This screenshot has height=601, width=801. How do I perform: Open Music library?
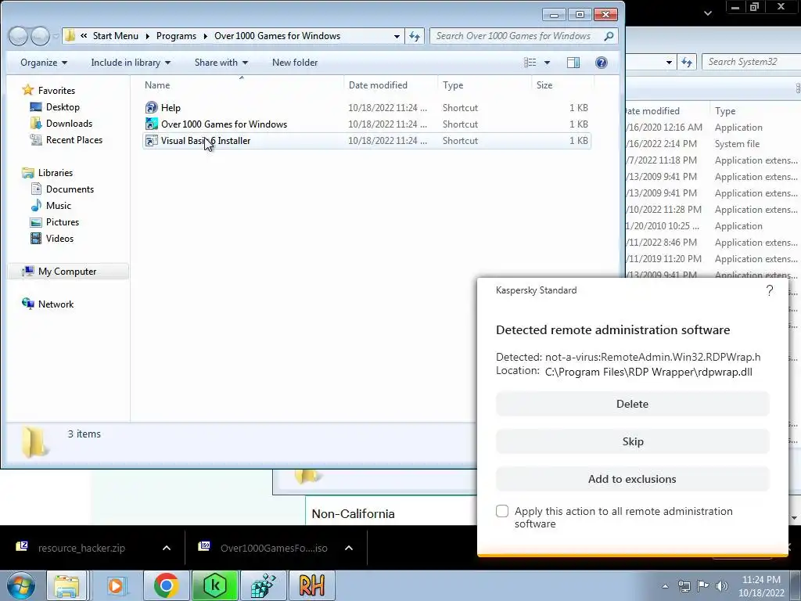click(51, 206)
